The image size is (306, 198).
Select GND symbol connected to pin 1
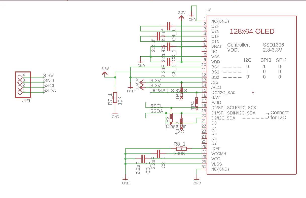(x=192, y=16)
